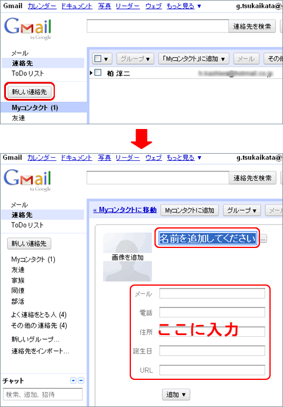The height and width of the screenshot is (407, 283).
Task: Open the グループ dropdown on the contact list page
Action: click(x=136, y=59)
